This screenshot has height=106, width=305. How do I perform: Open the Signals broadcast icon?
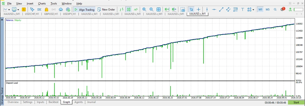(x=54, y=9)
